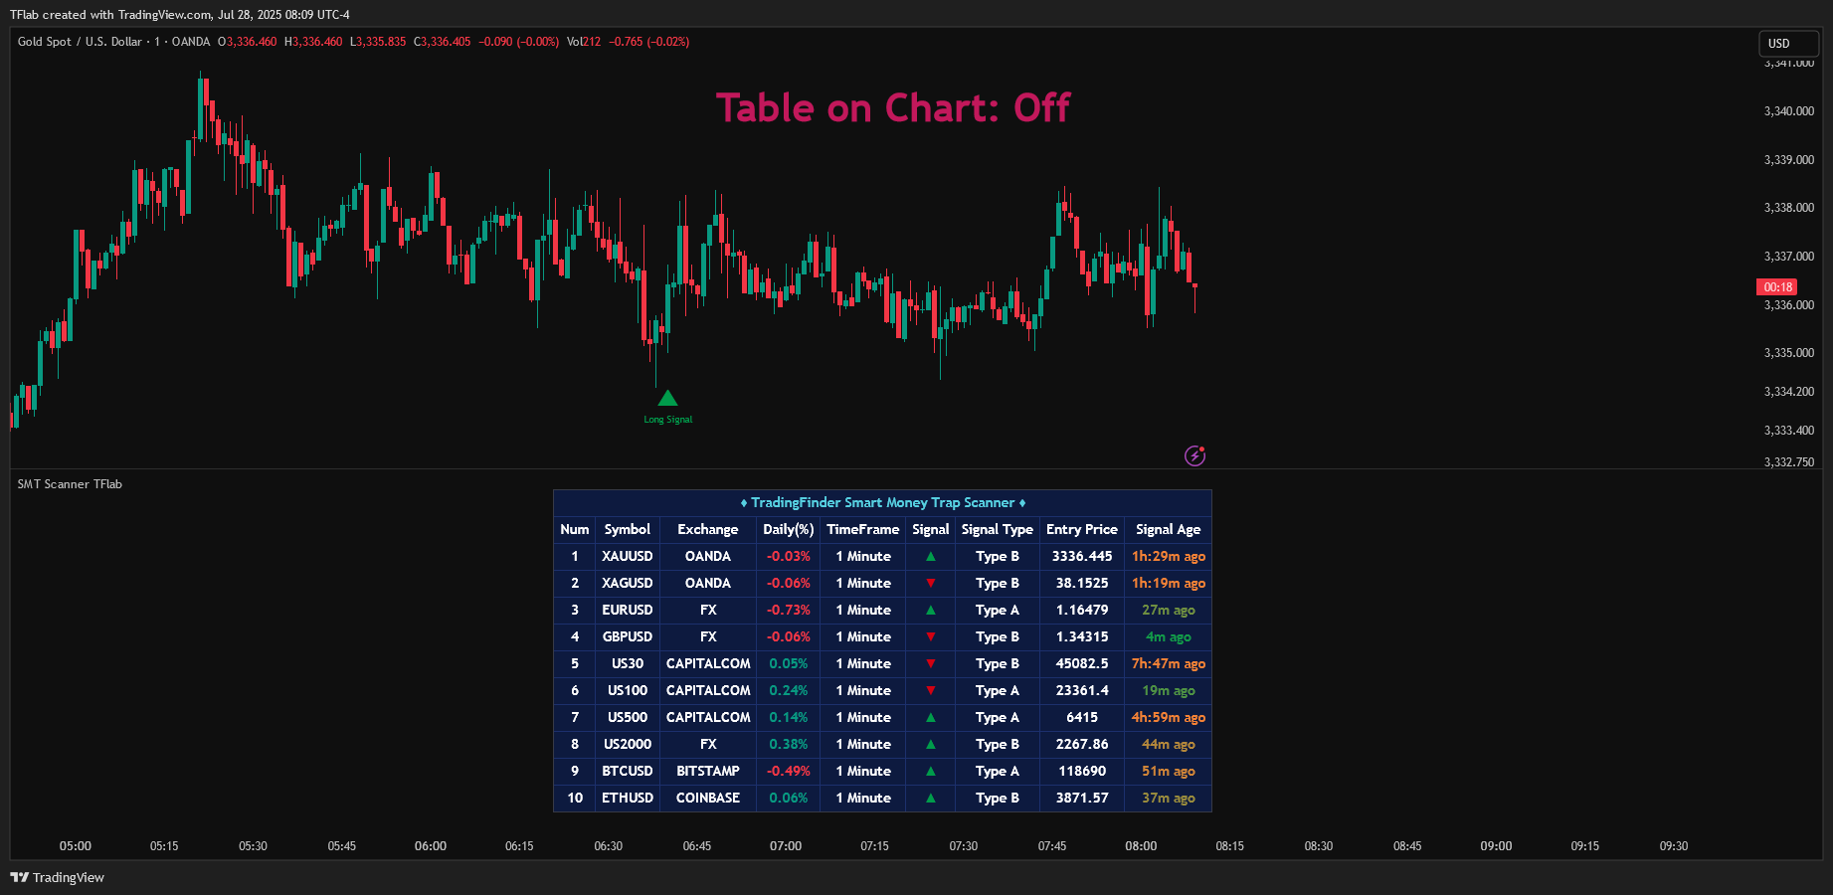1833x895 pixels.
Task: Click the purple lightning bolt icon
Action: pyautogui.click(x=1194, y=455)
